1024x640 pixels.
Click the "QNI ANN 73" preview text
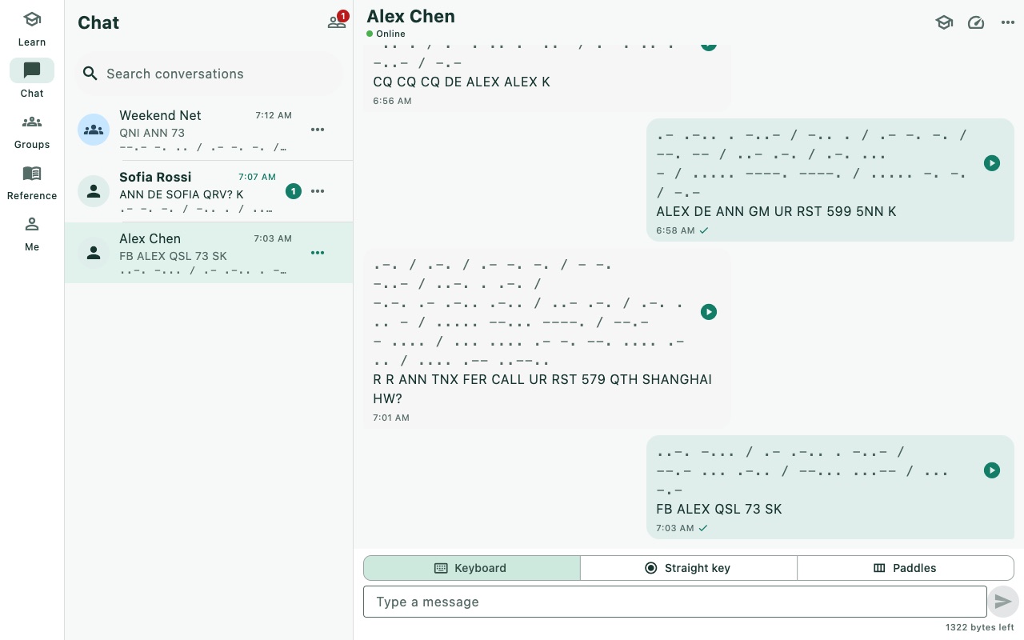(152, 133)
